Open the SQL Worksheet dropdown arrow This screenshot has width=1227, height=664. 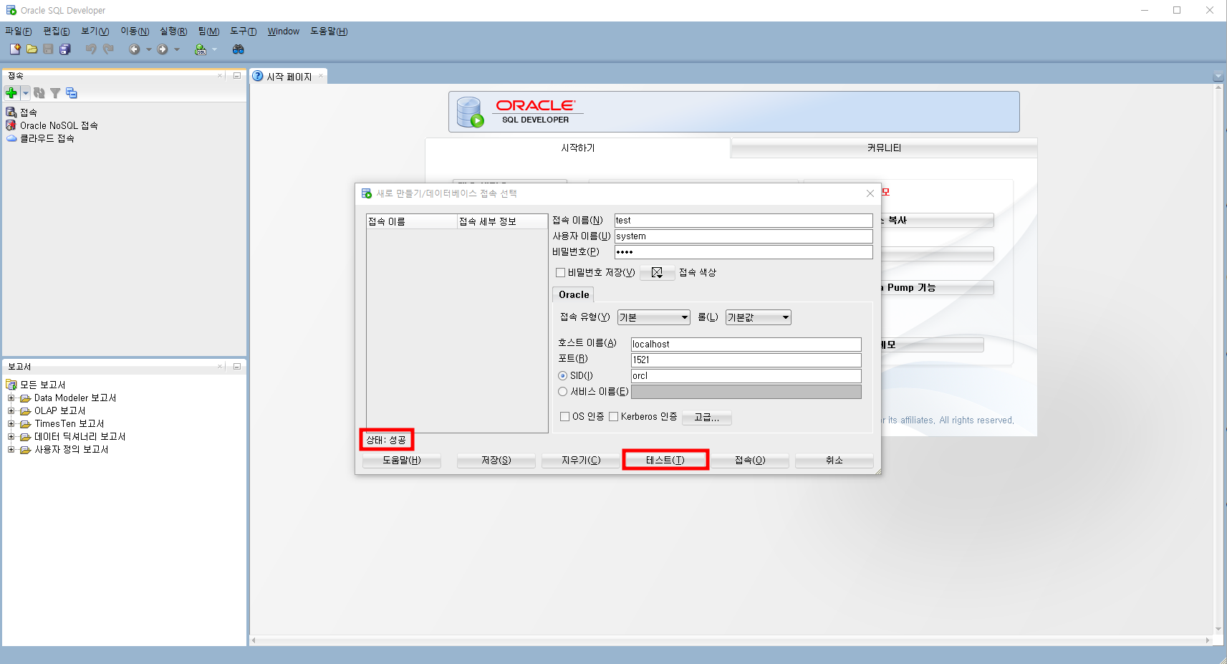click(x=214, y=49)
